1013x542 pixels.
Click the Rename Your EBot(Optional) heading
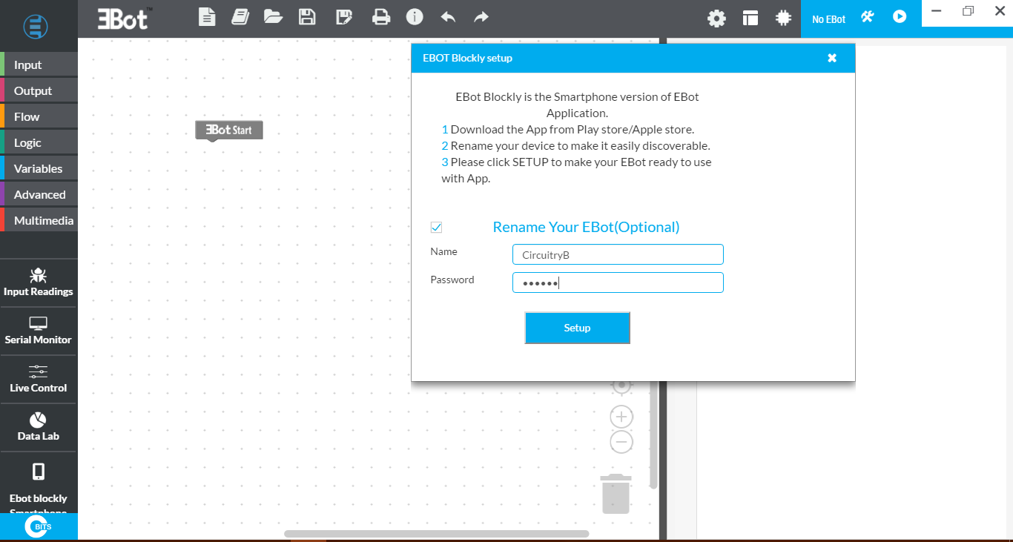pyautogui.click(x=586, y=227)
